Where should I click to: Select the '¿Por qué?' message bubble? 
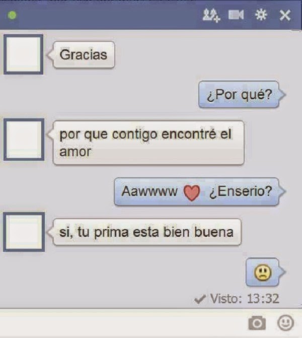tap(239, 94)
